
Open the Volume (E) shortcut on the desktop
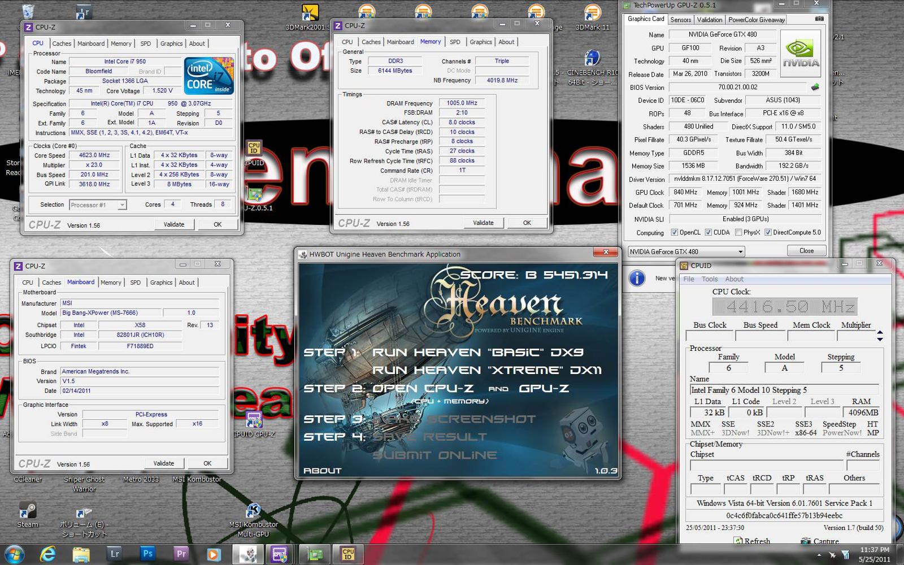(84, 521)
